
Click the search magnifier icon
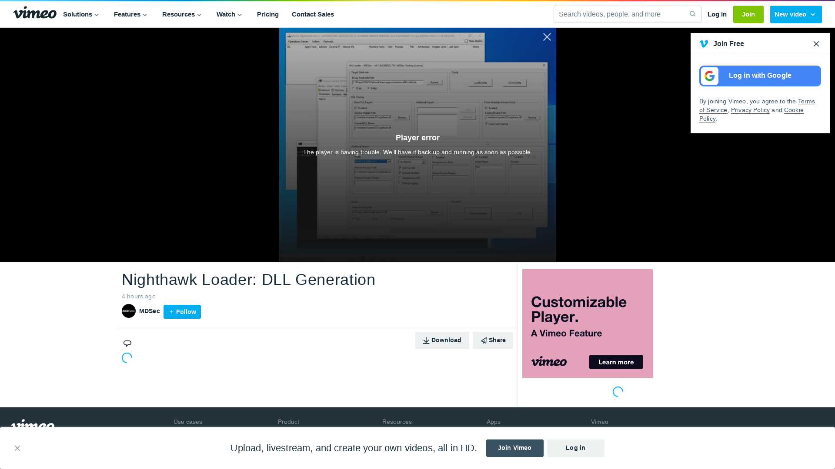coord(692,14)
